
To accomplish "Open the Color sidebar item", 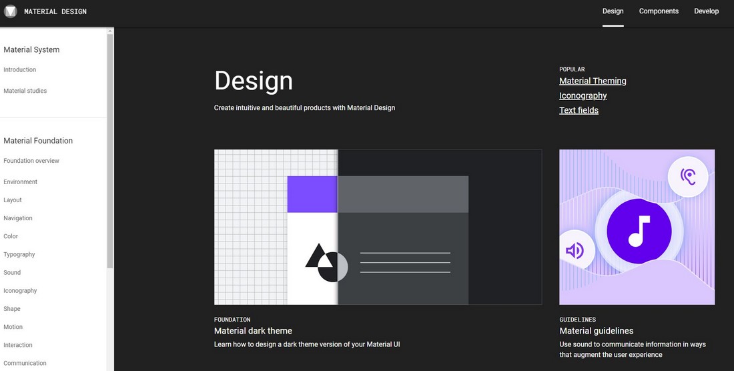I will pos(11,236).
